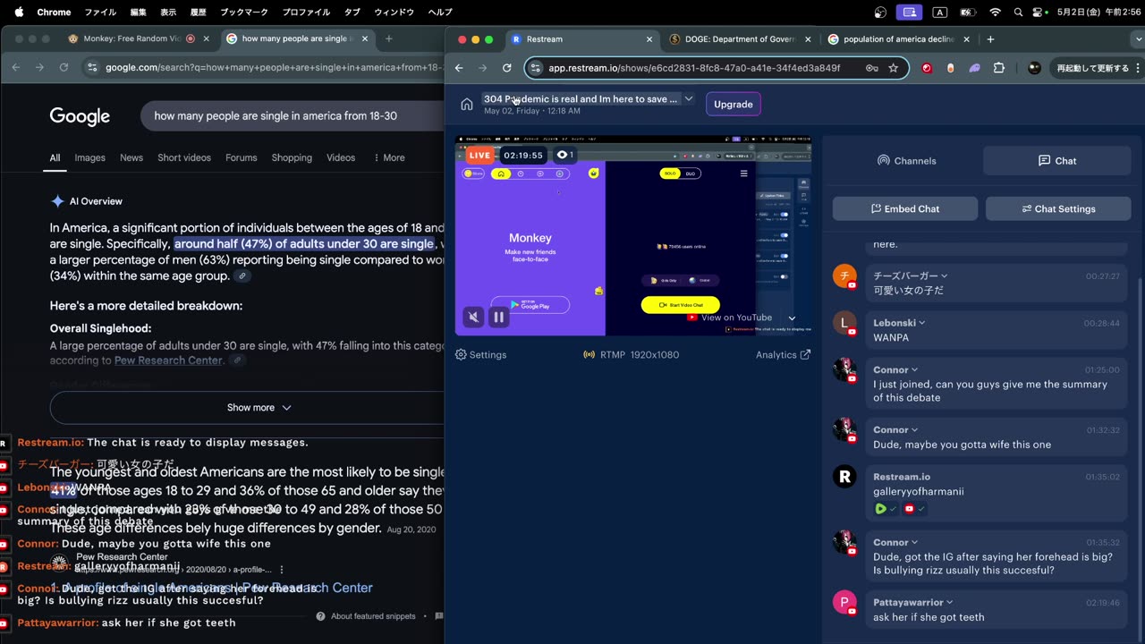
Task: Expand チーズバーガー user options in Restream chat
Action: click(944, 276)
